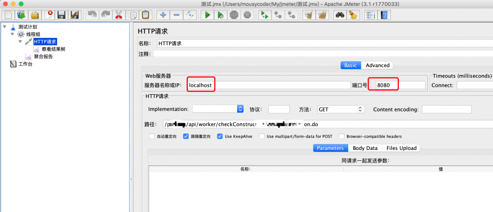Open the Implementation dropdown

tap(218, 109)
